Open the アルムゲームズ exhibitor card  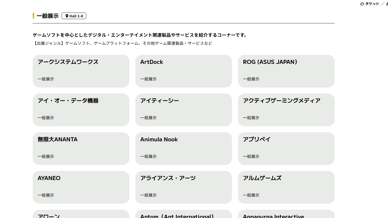[x=286, y=187]
